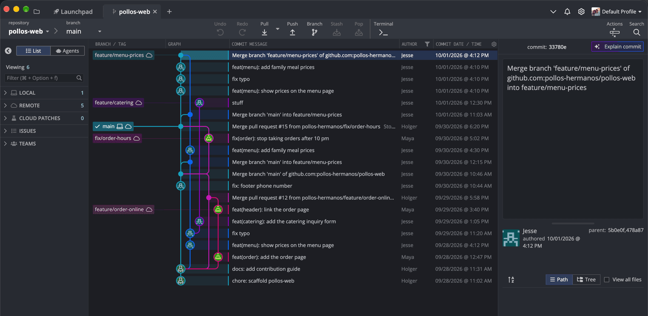
Task: Click the Pop stash icon
Action: click(x=359, y=32)
